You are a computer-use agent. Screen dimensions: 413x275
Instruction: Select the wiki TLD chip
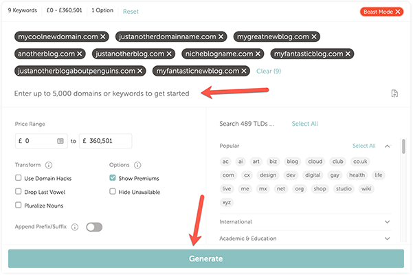point(366,189)
